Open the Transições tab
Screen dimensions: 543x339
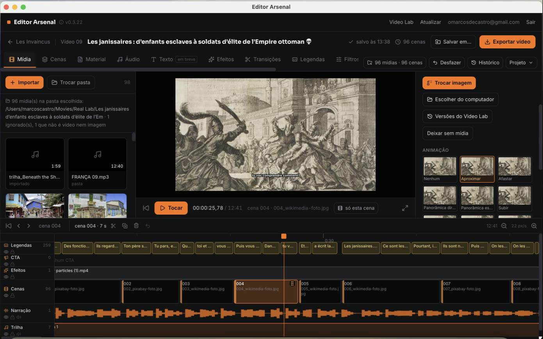coord(263,59)
